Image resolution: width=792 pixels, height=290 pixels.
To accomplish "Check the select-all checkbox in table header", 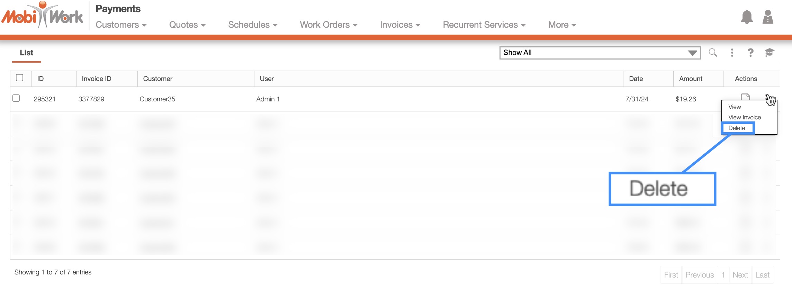I will coord(20,78).
